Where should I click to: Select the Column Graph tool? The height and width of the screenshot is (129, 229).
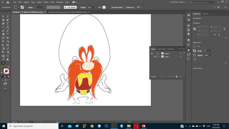(3, 56)
